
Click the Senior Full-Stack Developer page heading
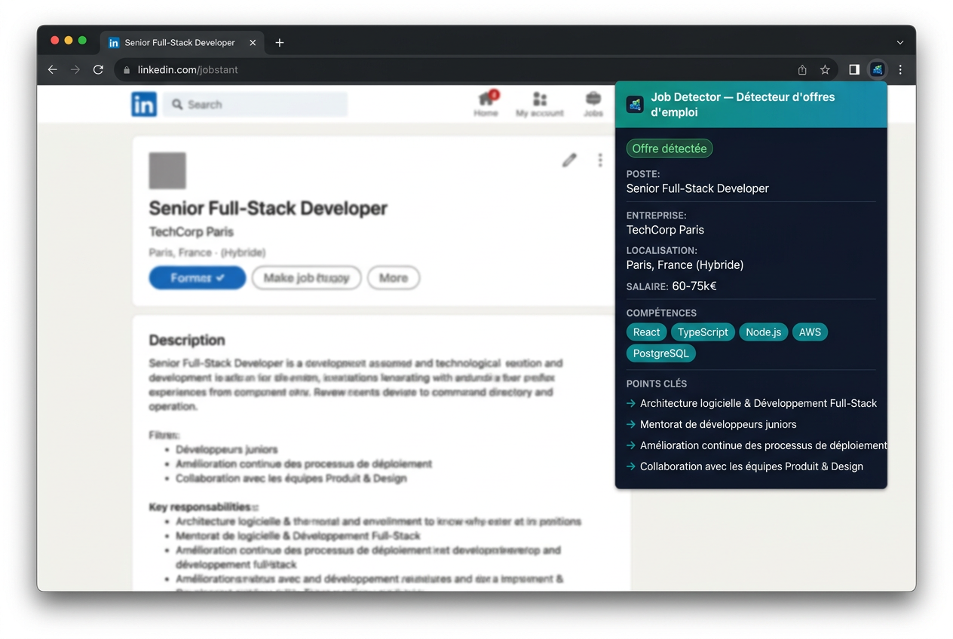[x=268, y=208]
